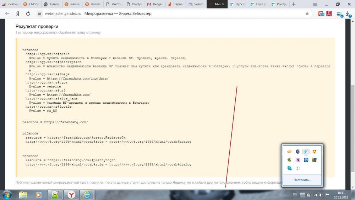The height and width of the screenshot is (200, 355).
Task: Open Yandex home via the Я icon
Action: tap(17, 13)
